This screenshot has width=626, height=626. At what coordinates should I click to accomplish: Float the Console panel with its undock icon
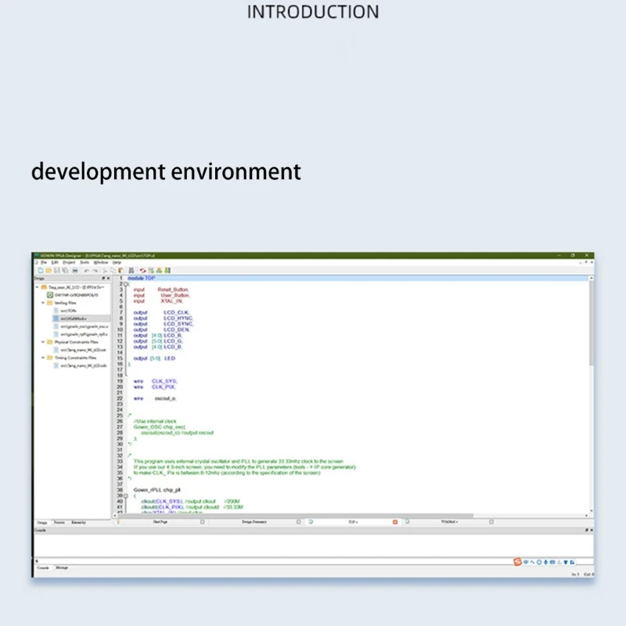[x=586, y=531]
